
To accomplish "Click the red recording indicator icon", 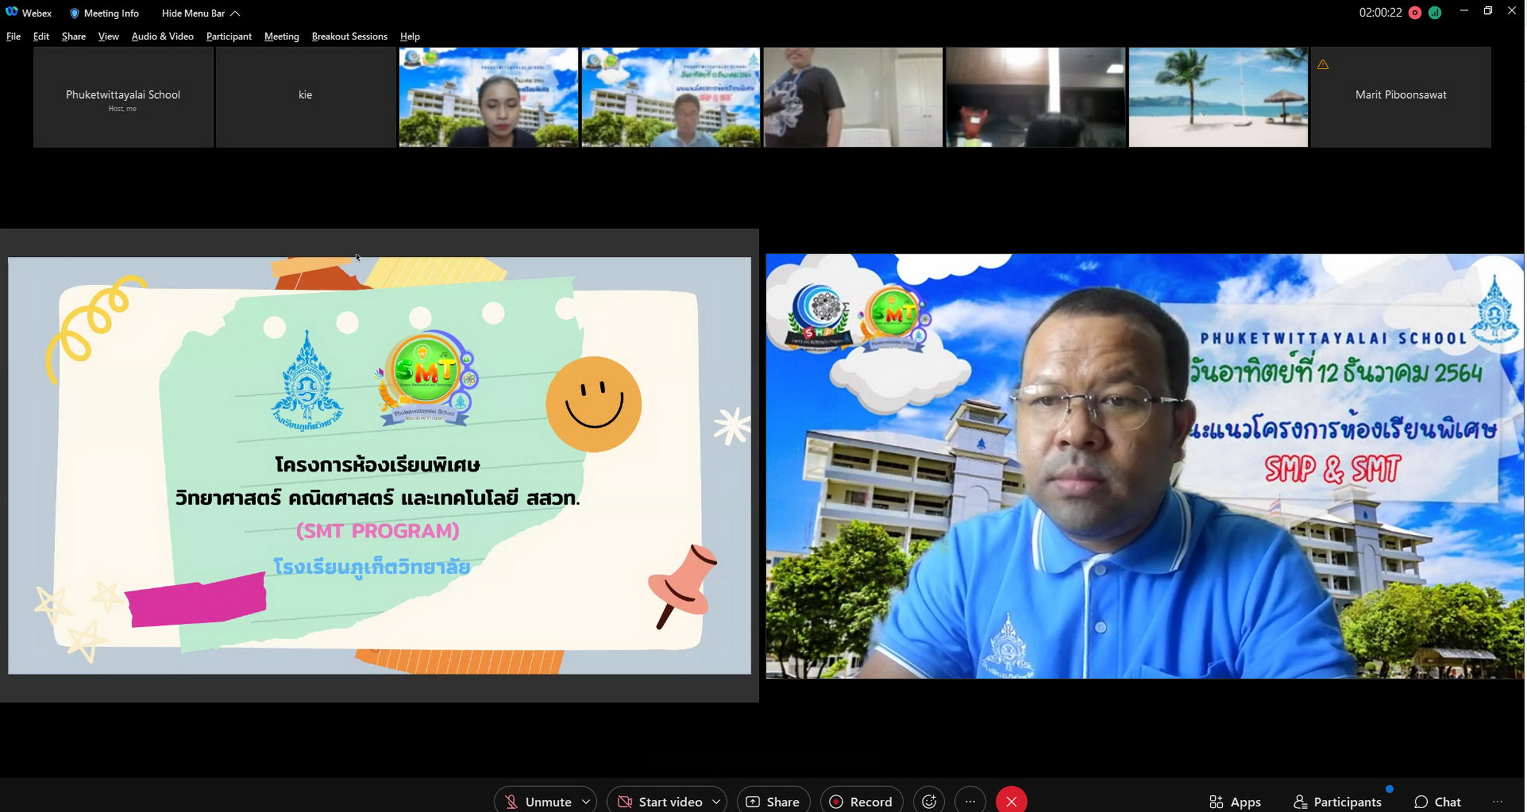I will 1415,13.
